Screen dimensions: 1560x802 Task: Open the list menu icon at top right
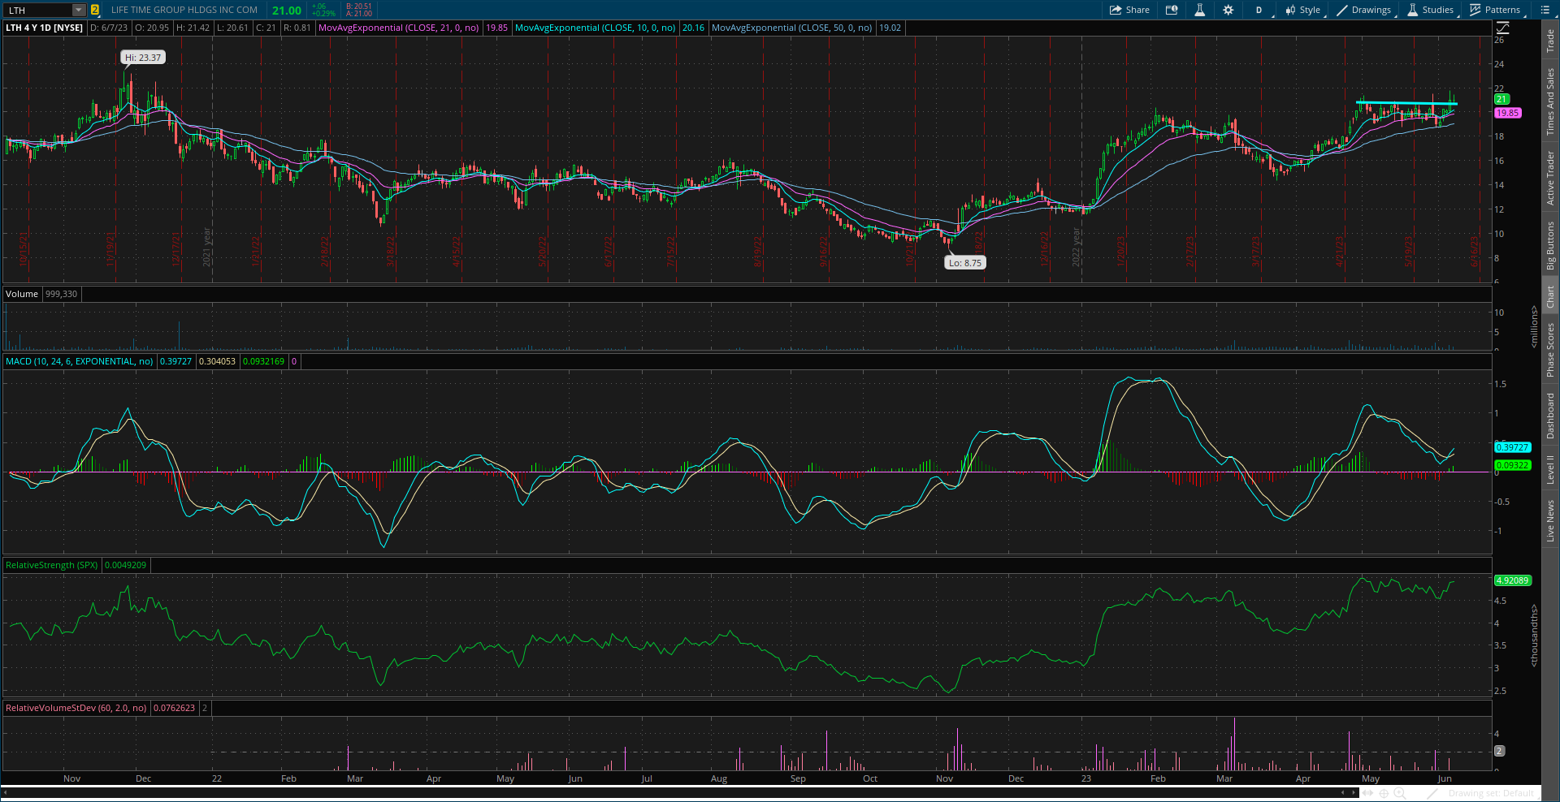coord(1545,10)
